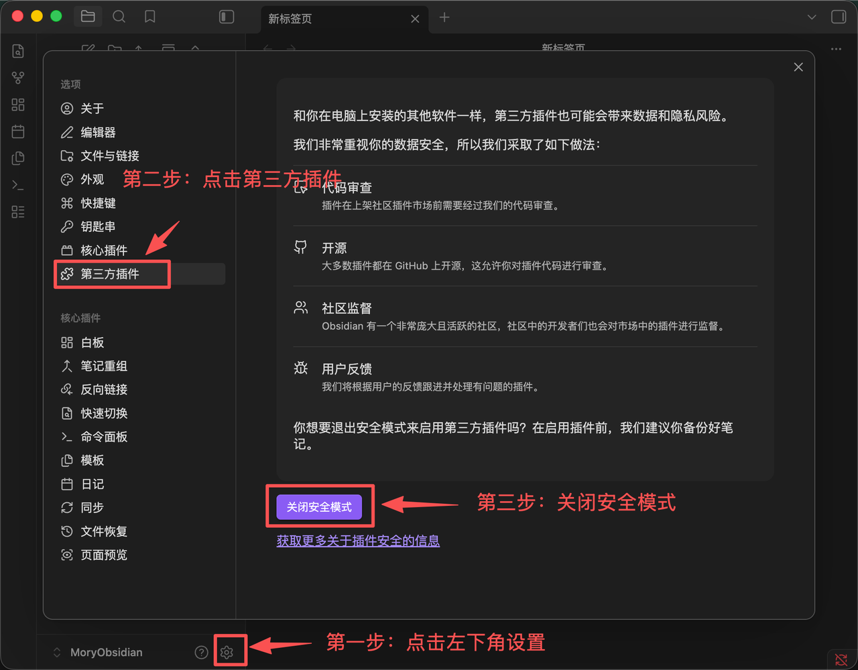858x670 pixels.
Task: Click the 用户反馈 heading text
Action: click(347, 368)
